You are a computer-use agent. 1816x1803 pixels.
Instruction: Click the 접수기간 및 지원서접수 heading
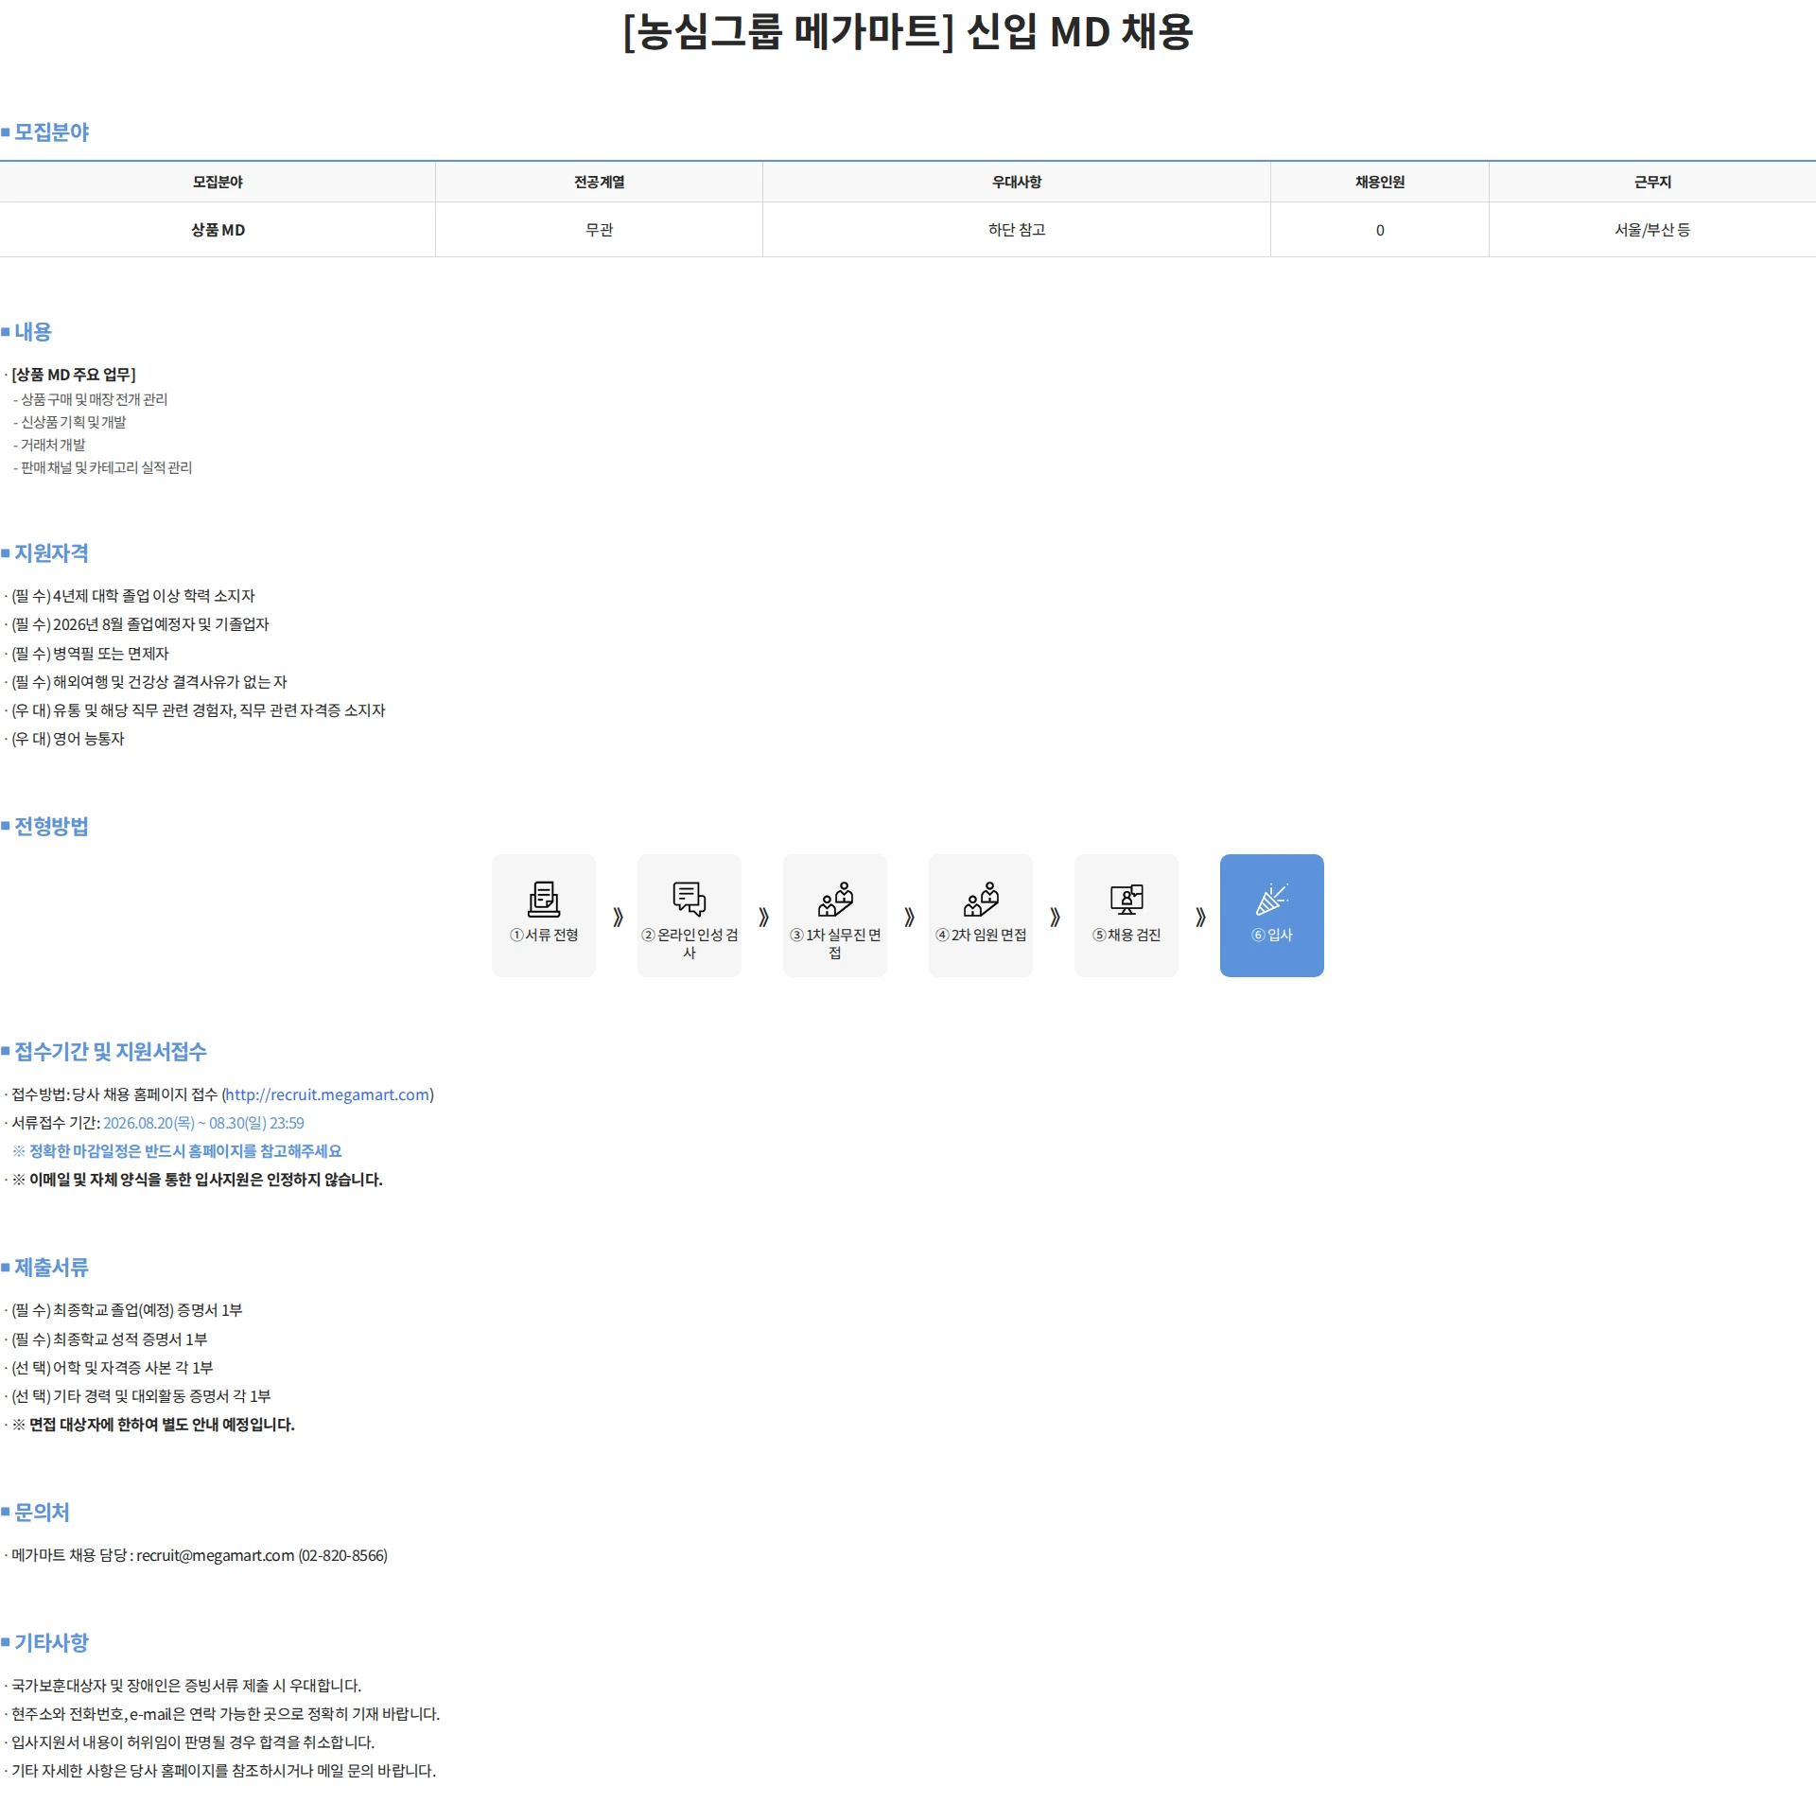point(110,1051)
